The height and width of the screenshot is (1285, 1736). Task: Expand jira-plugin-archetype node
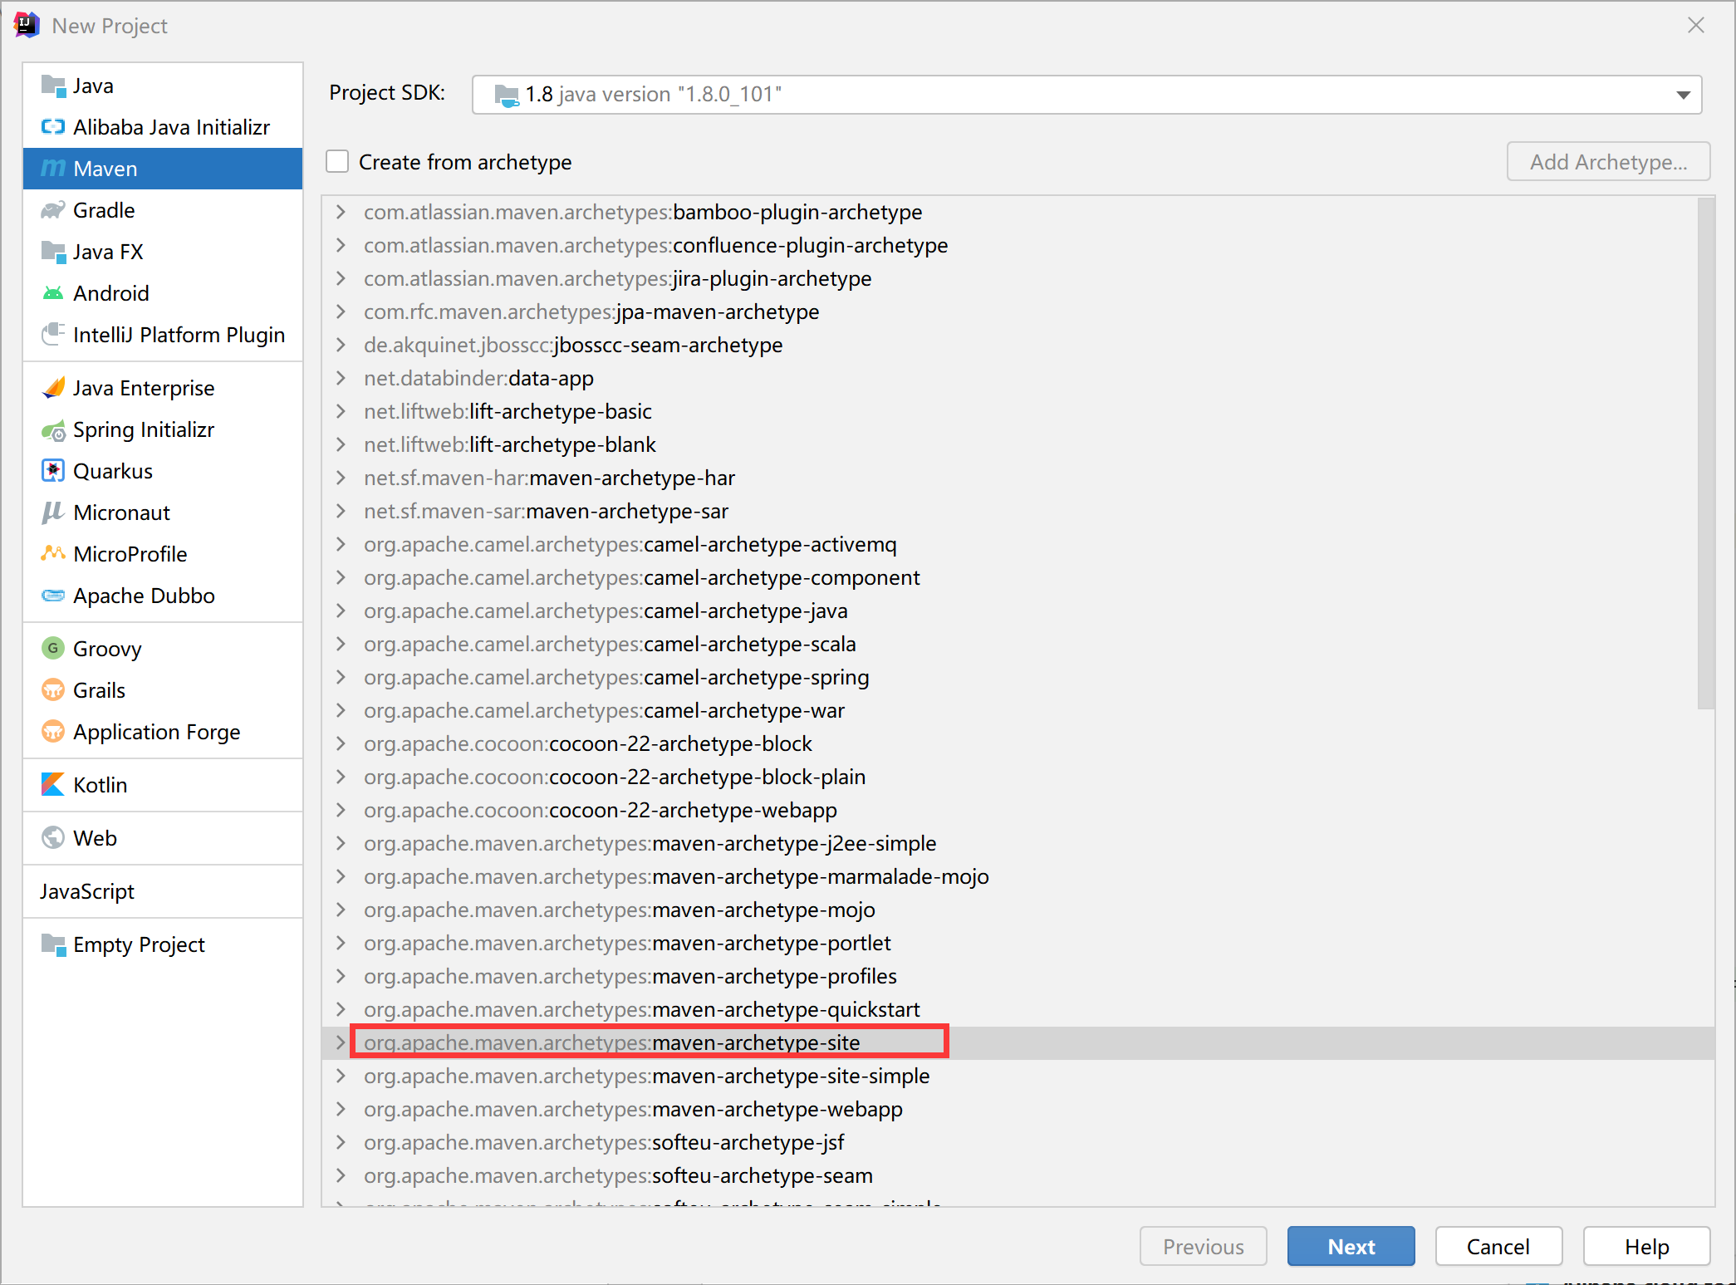click(341, 278)
